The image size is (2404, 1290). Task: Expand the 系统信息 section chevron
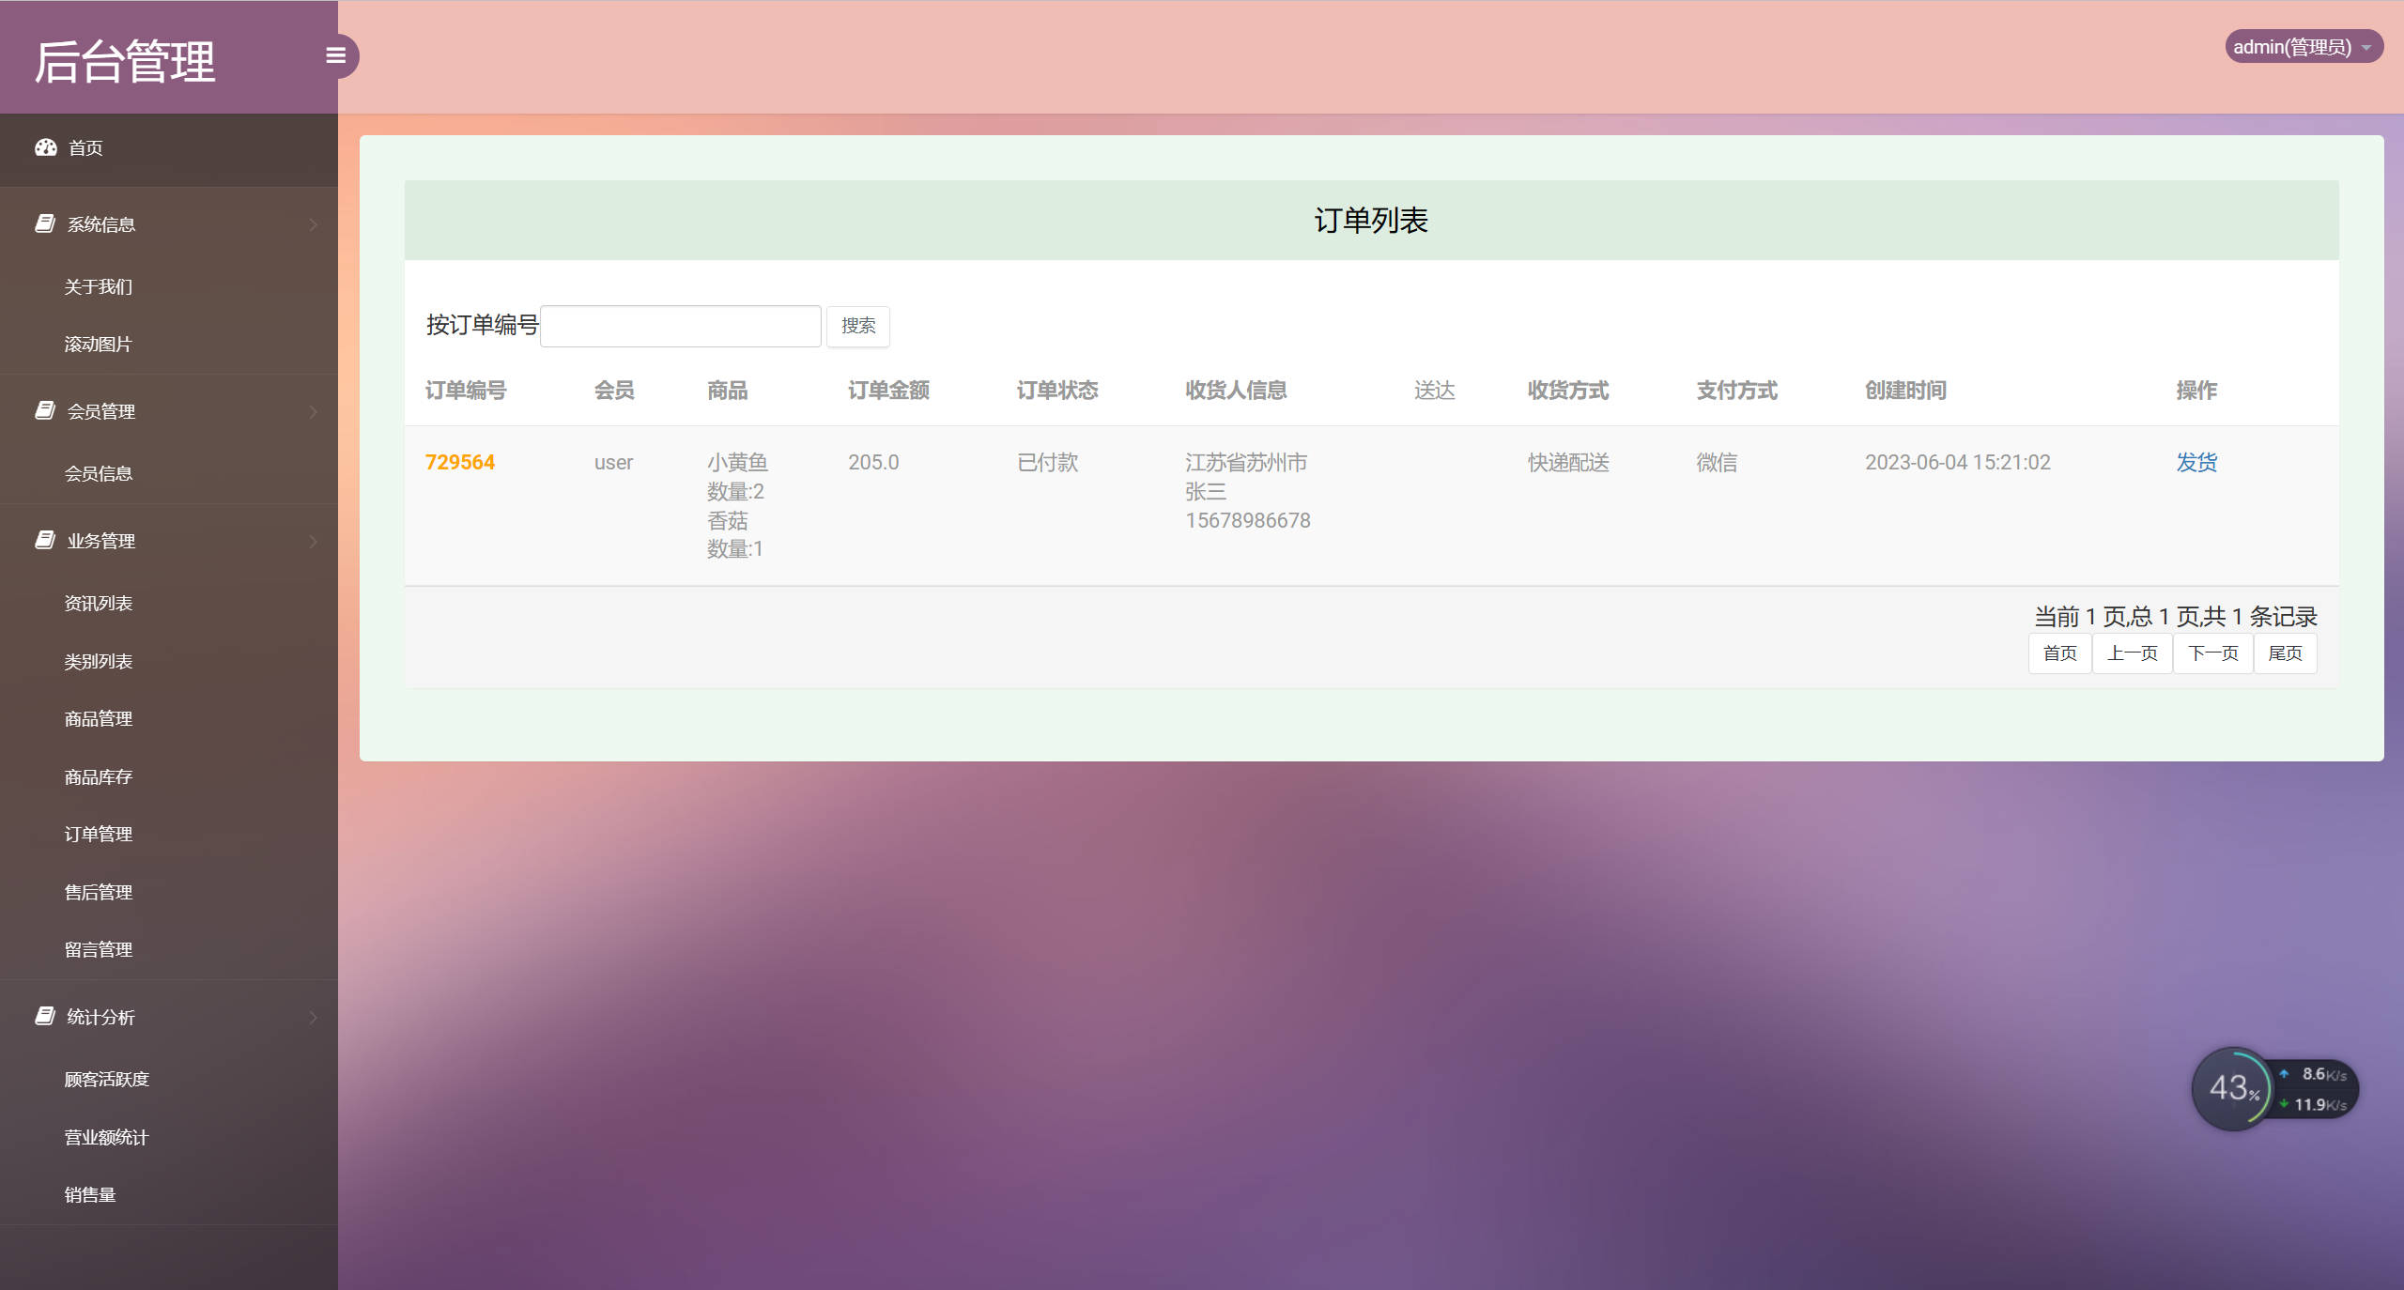(313, 223)
